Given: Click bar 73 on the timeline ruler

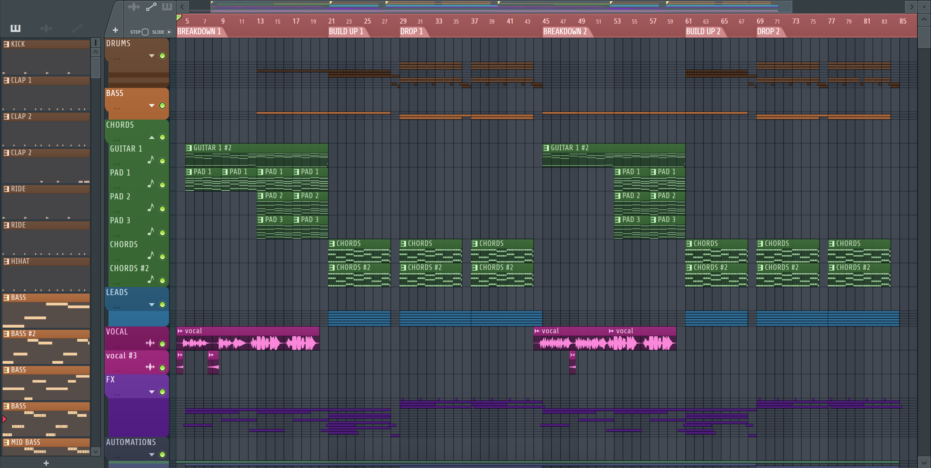Looking at the screenshot, I should (796, 21).
